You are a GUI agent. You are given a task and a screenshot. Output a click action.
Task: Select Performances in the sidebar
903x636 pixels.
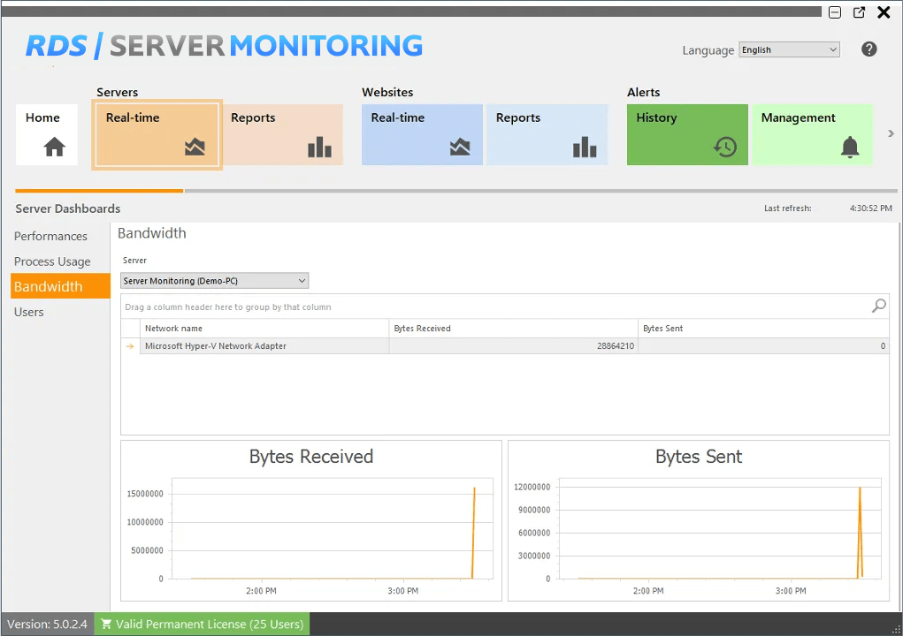click(50, 236)
